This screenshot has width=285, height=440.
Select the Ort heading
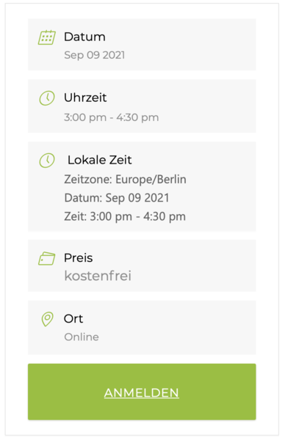[x=73, y=319]
